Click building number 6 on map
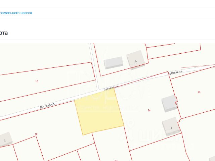Viewport: 215px width, 161px height. (x=136, y=60)
